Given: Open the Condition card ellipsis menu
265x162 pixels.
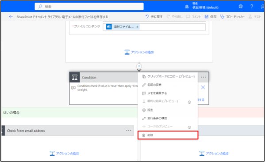Looking at the screenshot, I should 204,77.
